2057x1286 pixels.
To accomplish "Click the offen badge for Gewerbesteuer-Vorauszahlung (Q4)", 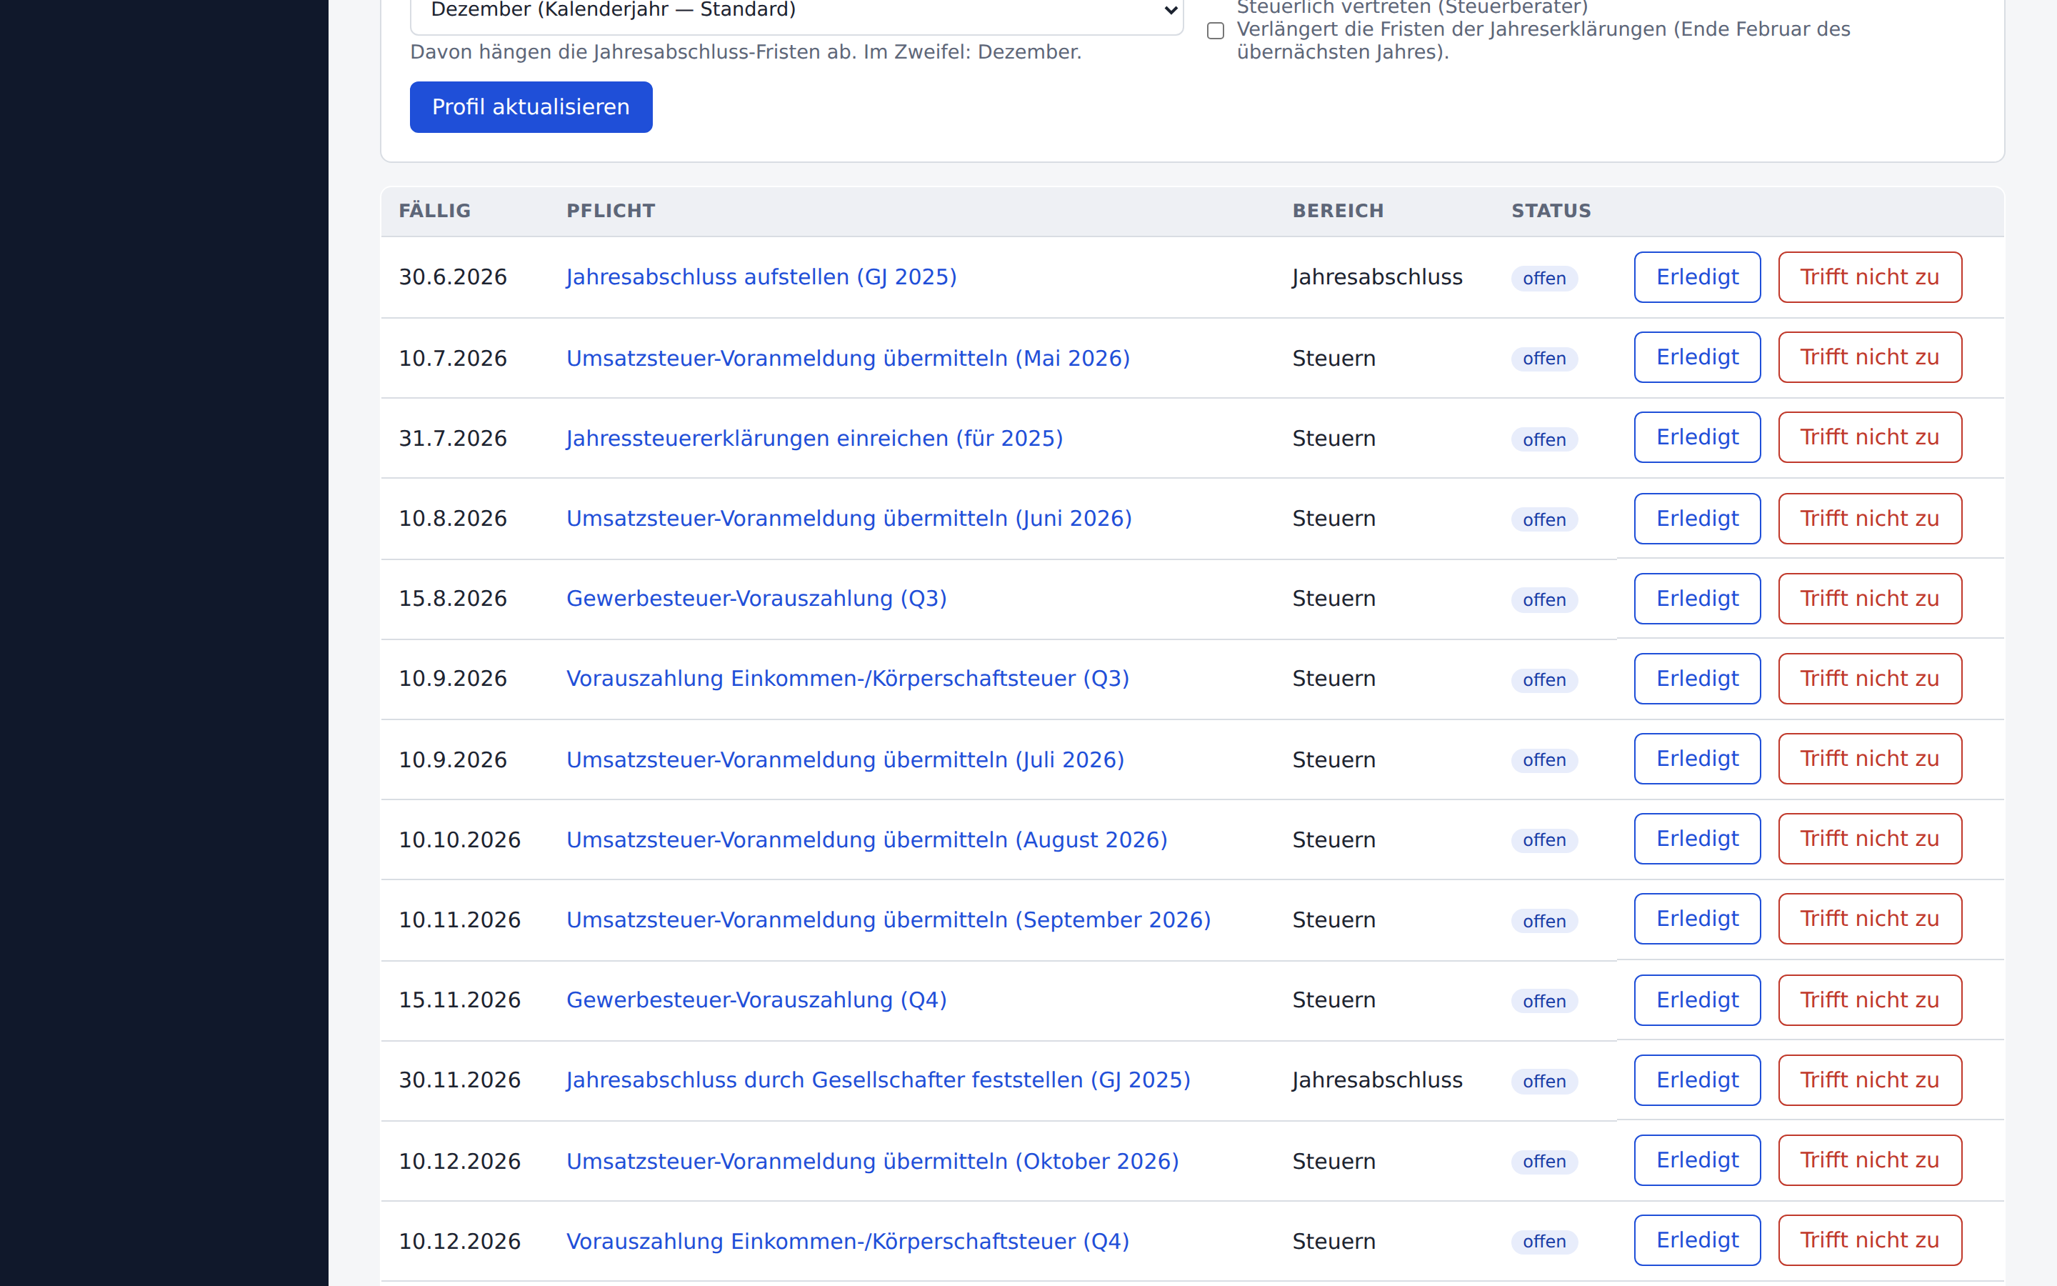I will 1543,1001.
